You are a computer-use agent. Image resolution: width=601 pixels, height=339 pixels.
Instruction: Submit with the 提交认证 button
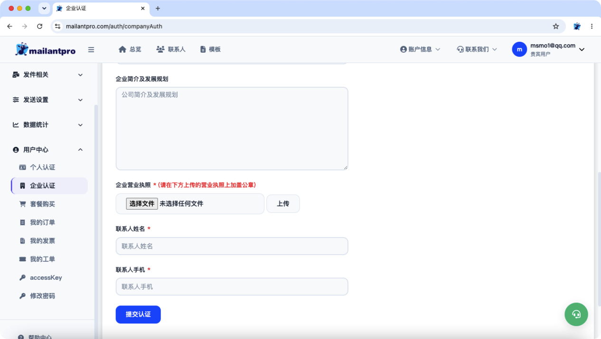[x=138, y=314]
